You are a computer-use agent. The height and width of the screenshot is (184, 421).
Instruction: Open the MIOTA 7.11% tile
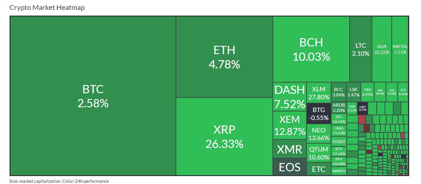click(x=400, y=49)
